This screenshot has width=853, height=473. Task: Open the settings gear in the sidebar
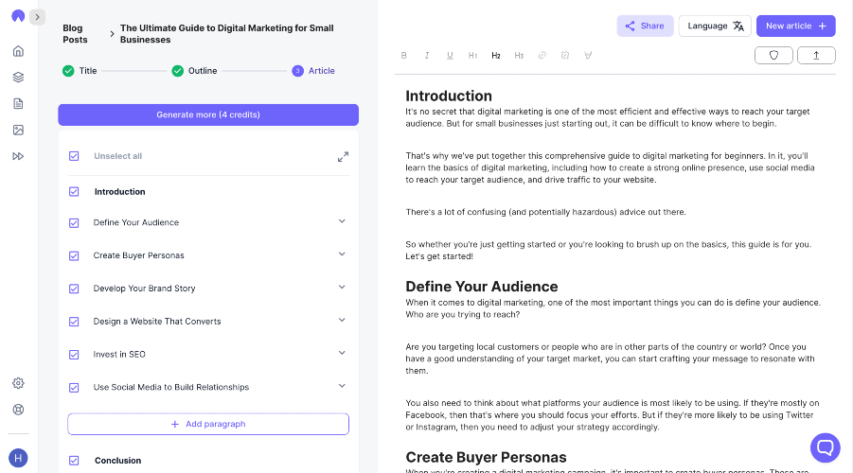coord(18,383)
